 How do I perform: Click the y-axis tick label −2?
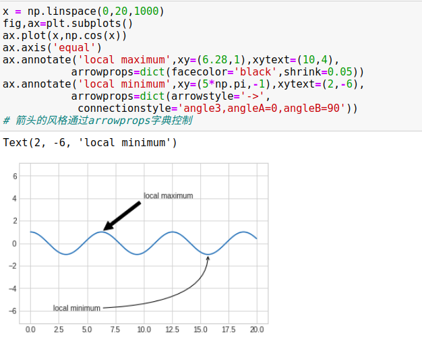point(13,266)
